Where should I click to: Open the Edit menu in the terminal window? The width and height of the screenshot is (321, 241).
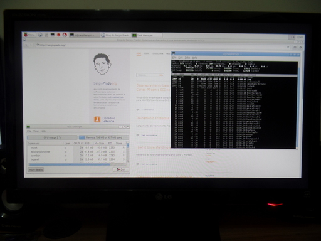pos(181,58)
